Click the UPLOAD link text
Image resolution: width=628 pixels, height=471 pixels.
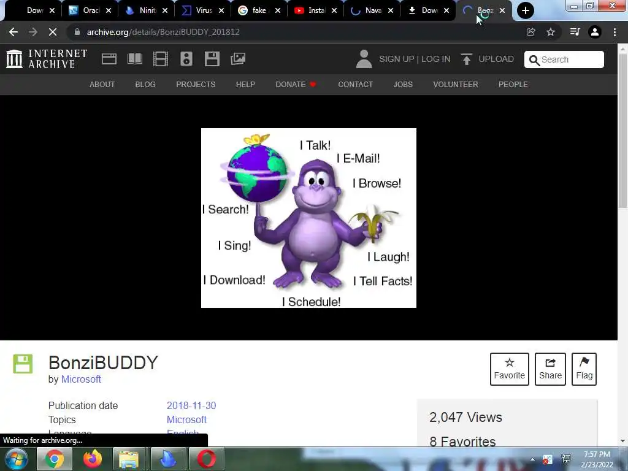coord(496,59)
